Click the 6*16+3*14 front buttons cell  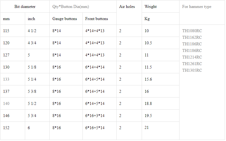click(95, 116)
